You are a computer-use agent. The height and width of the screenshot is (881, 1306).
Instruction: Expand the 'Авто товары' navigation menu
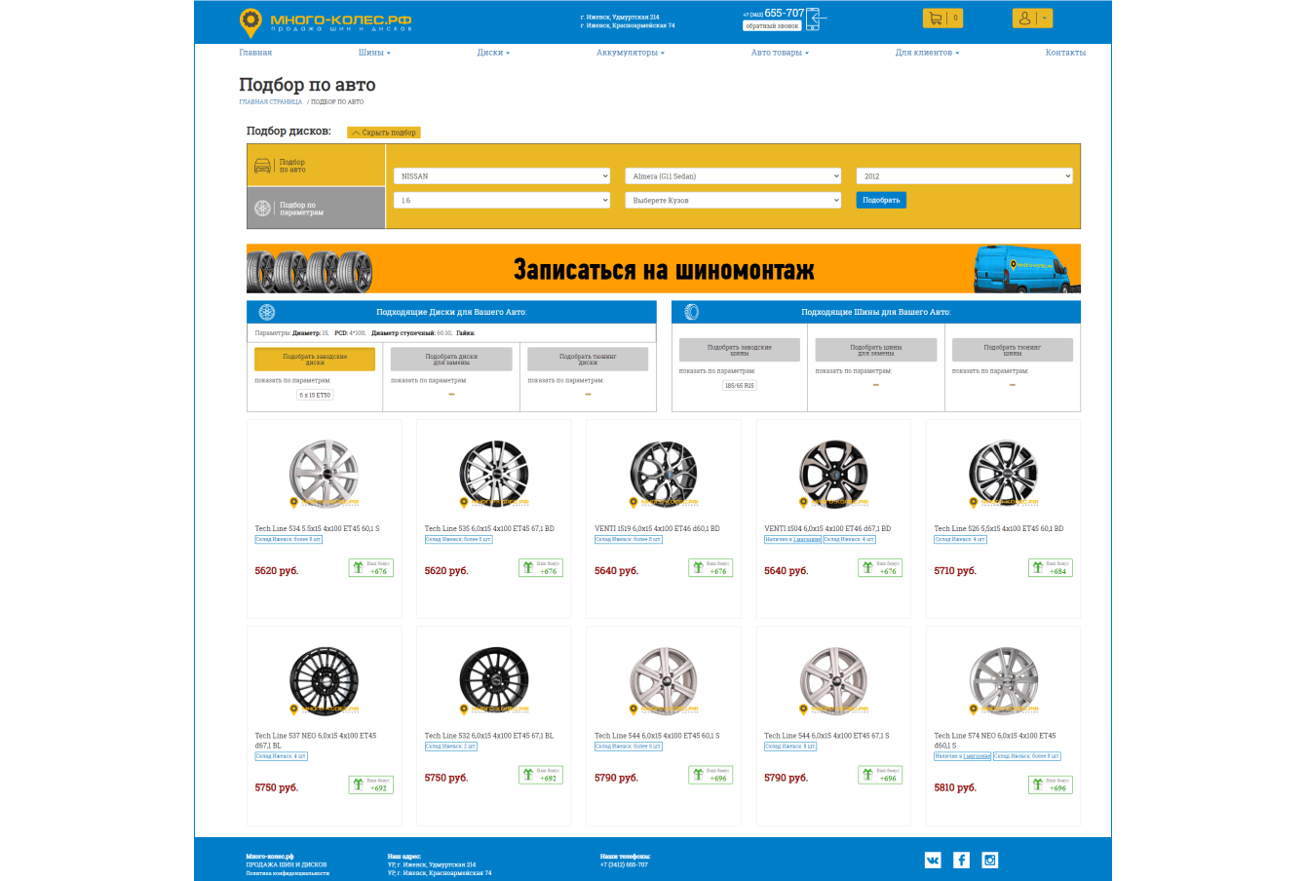[780, 53]
